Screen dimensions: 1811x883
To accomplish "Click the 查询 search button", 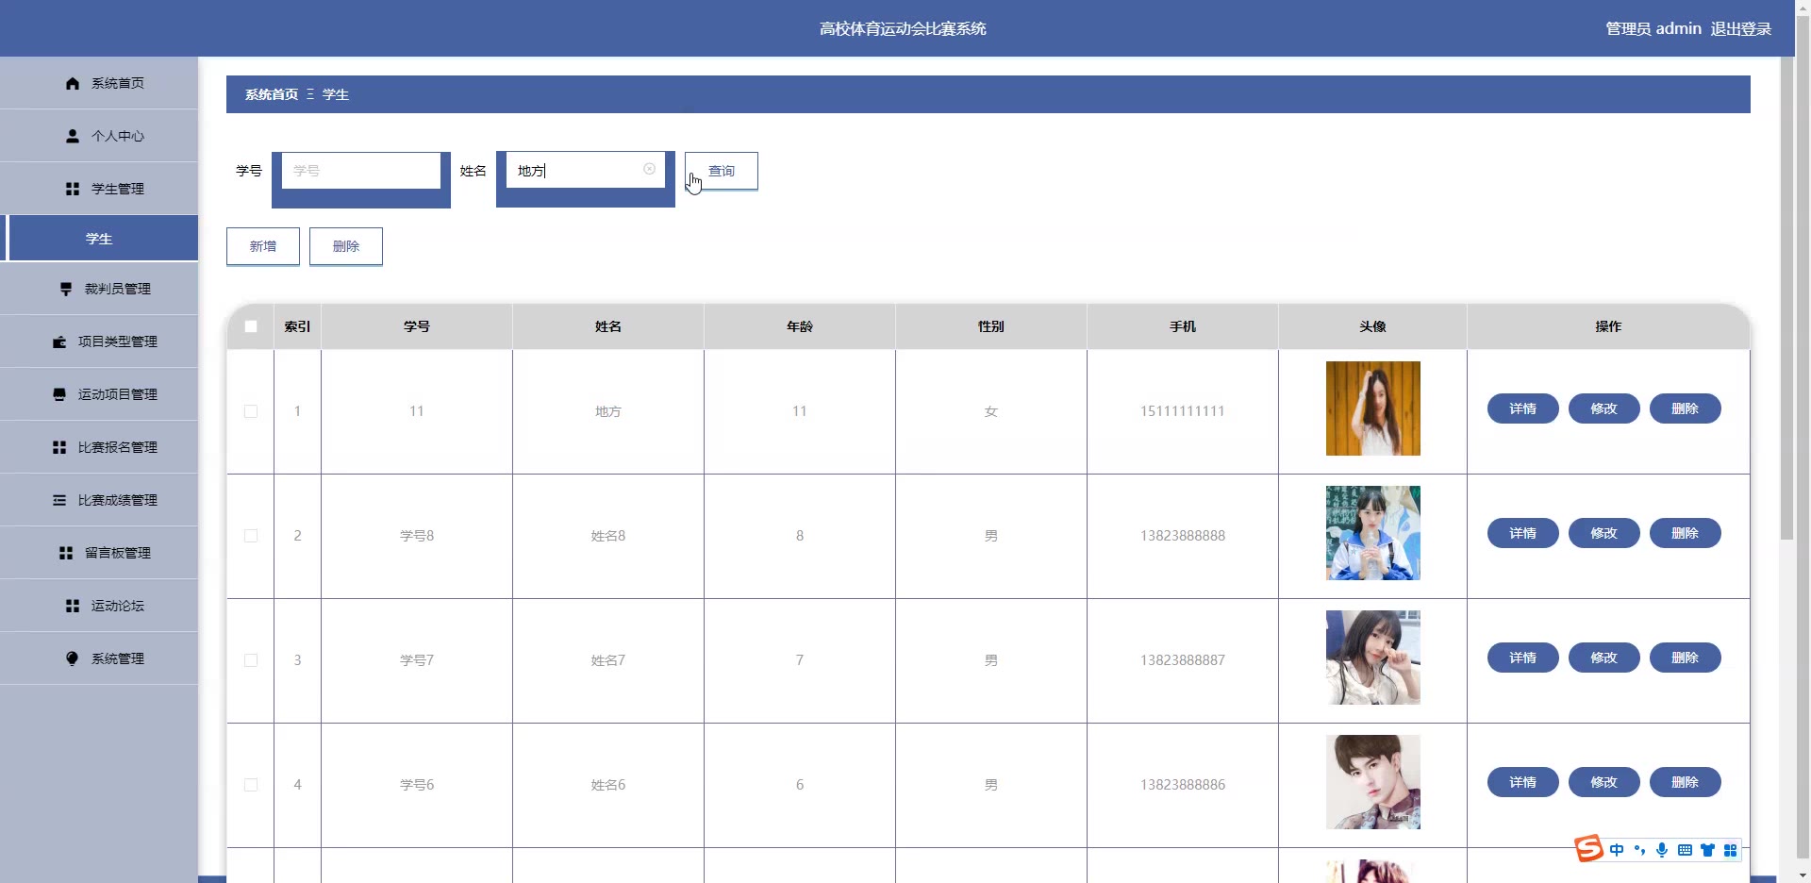I will click(x=722, y=171).
